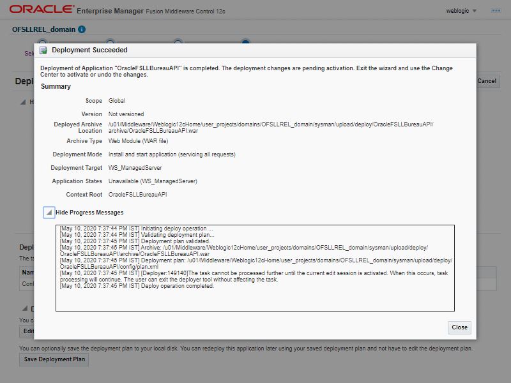Click the Cancel button behind the dialog
The width and height of the screenshot is (511, 383).
pos(487,81)
